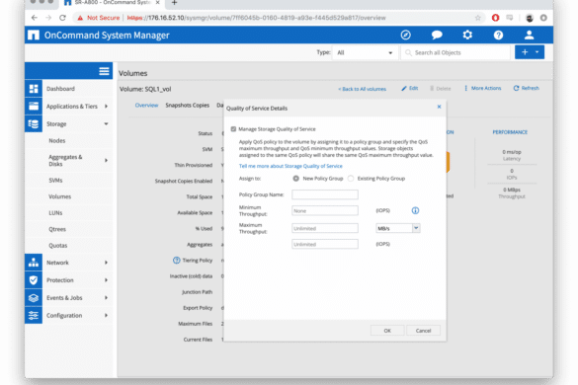Click the Protection shield icon
Screen dimensions: 578x385
click(x=34, y=280)
